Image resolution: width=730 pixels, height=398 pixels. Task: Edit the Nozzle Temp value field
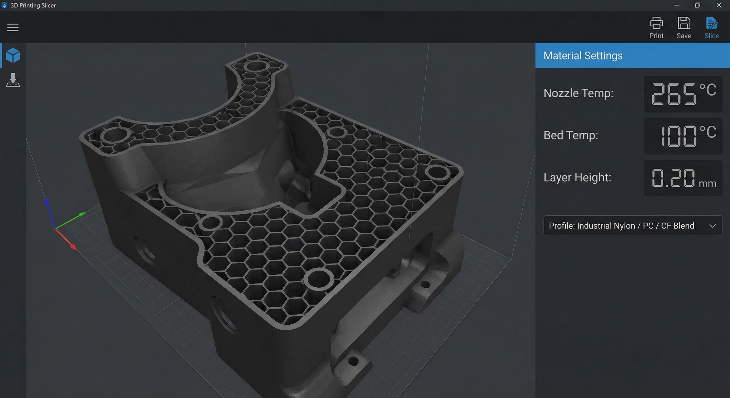pos(682,94)
